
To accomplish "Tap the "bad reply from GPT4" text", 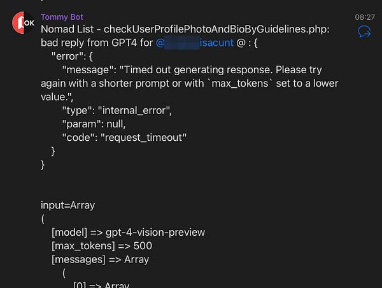I will click(x=89, y=43).
